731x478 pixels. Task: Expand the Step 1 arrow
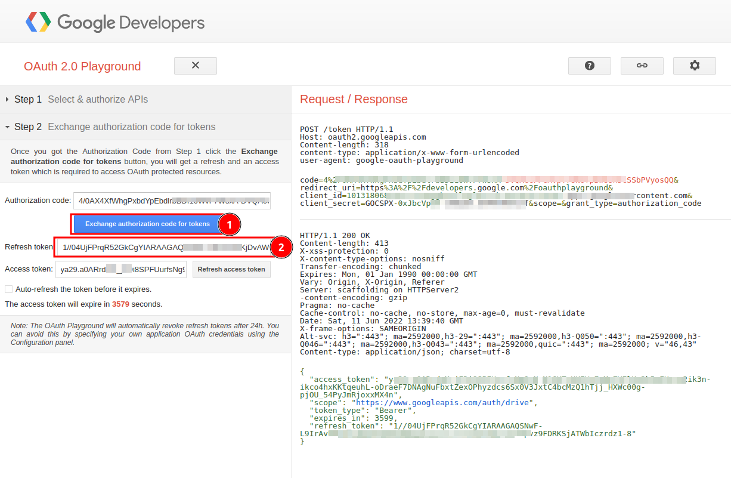click(7, 100)
